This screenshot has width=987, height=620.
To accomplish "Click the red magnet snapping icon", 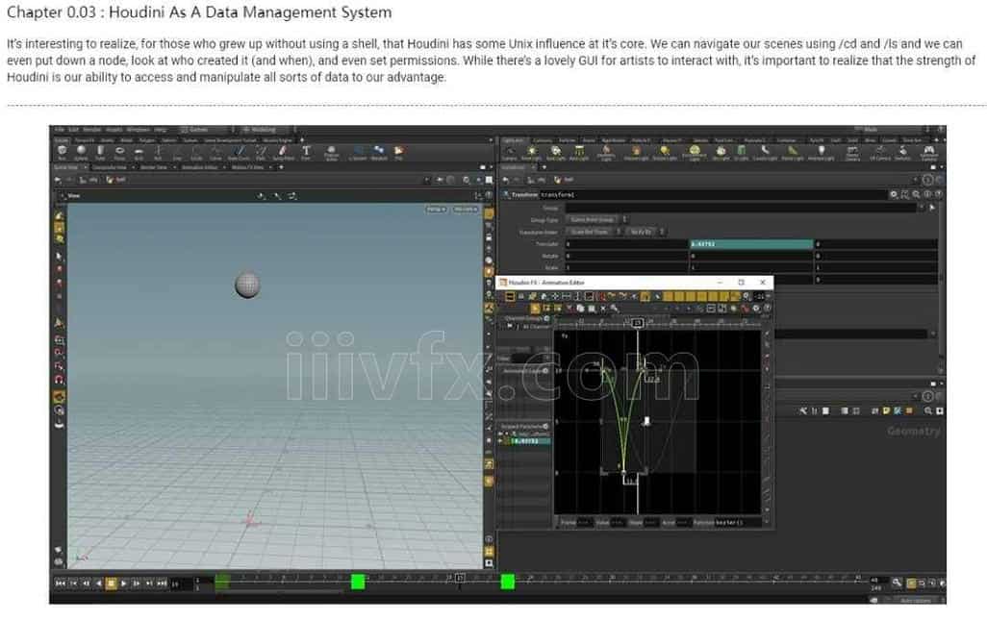I will click(x=60, y=379).
